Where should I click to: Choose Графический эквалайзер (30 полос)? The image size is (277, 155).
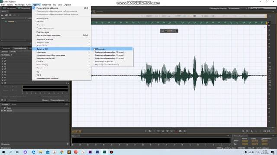point(112,59)
